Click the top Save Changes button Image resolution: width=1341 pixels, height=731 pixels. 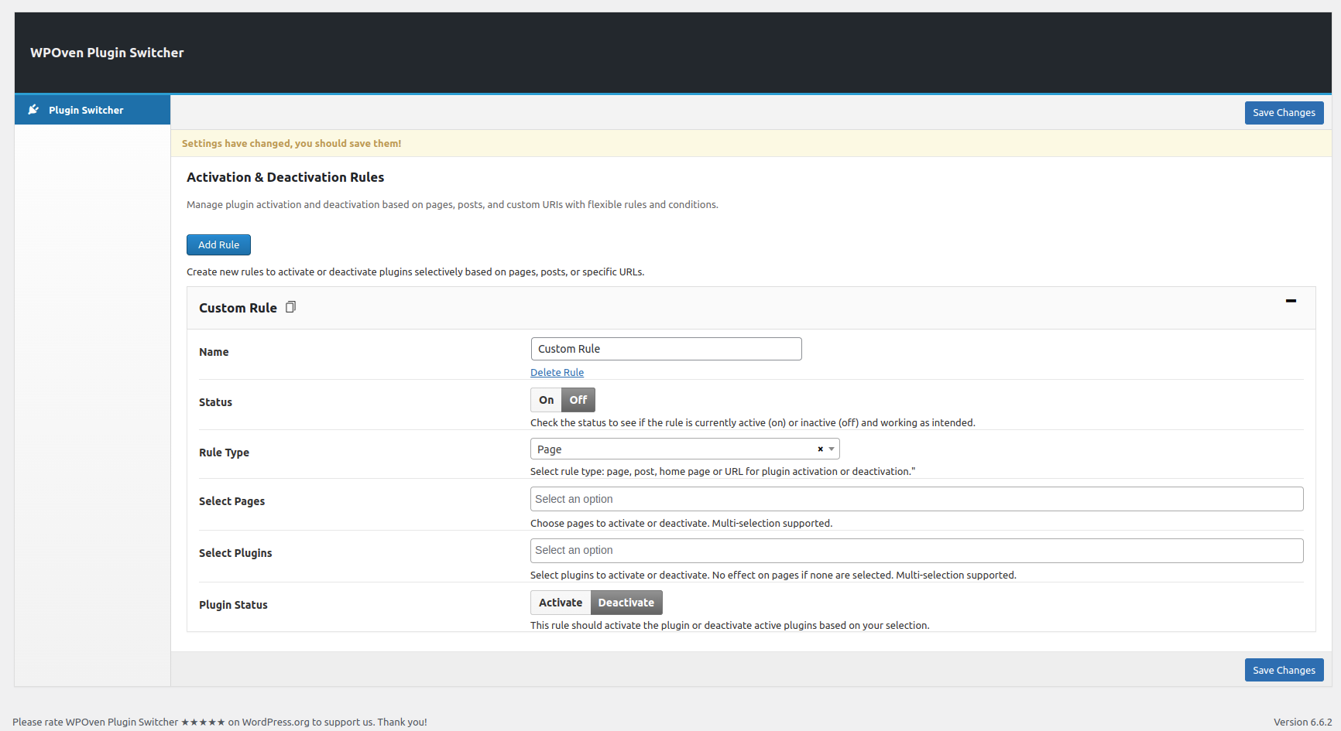1284,113
